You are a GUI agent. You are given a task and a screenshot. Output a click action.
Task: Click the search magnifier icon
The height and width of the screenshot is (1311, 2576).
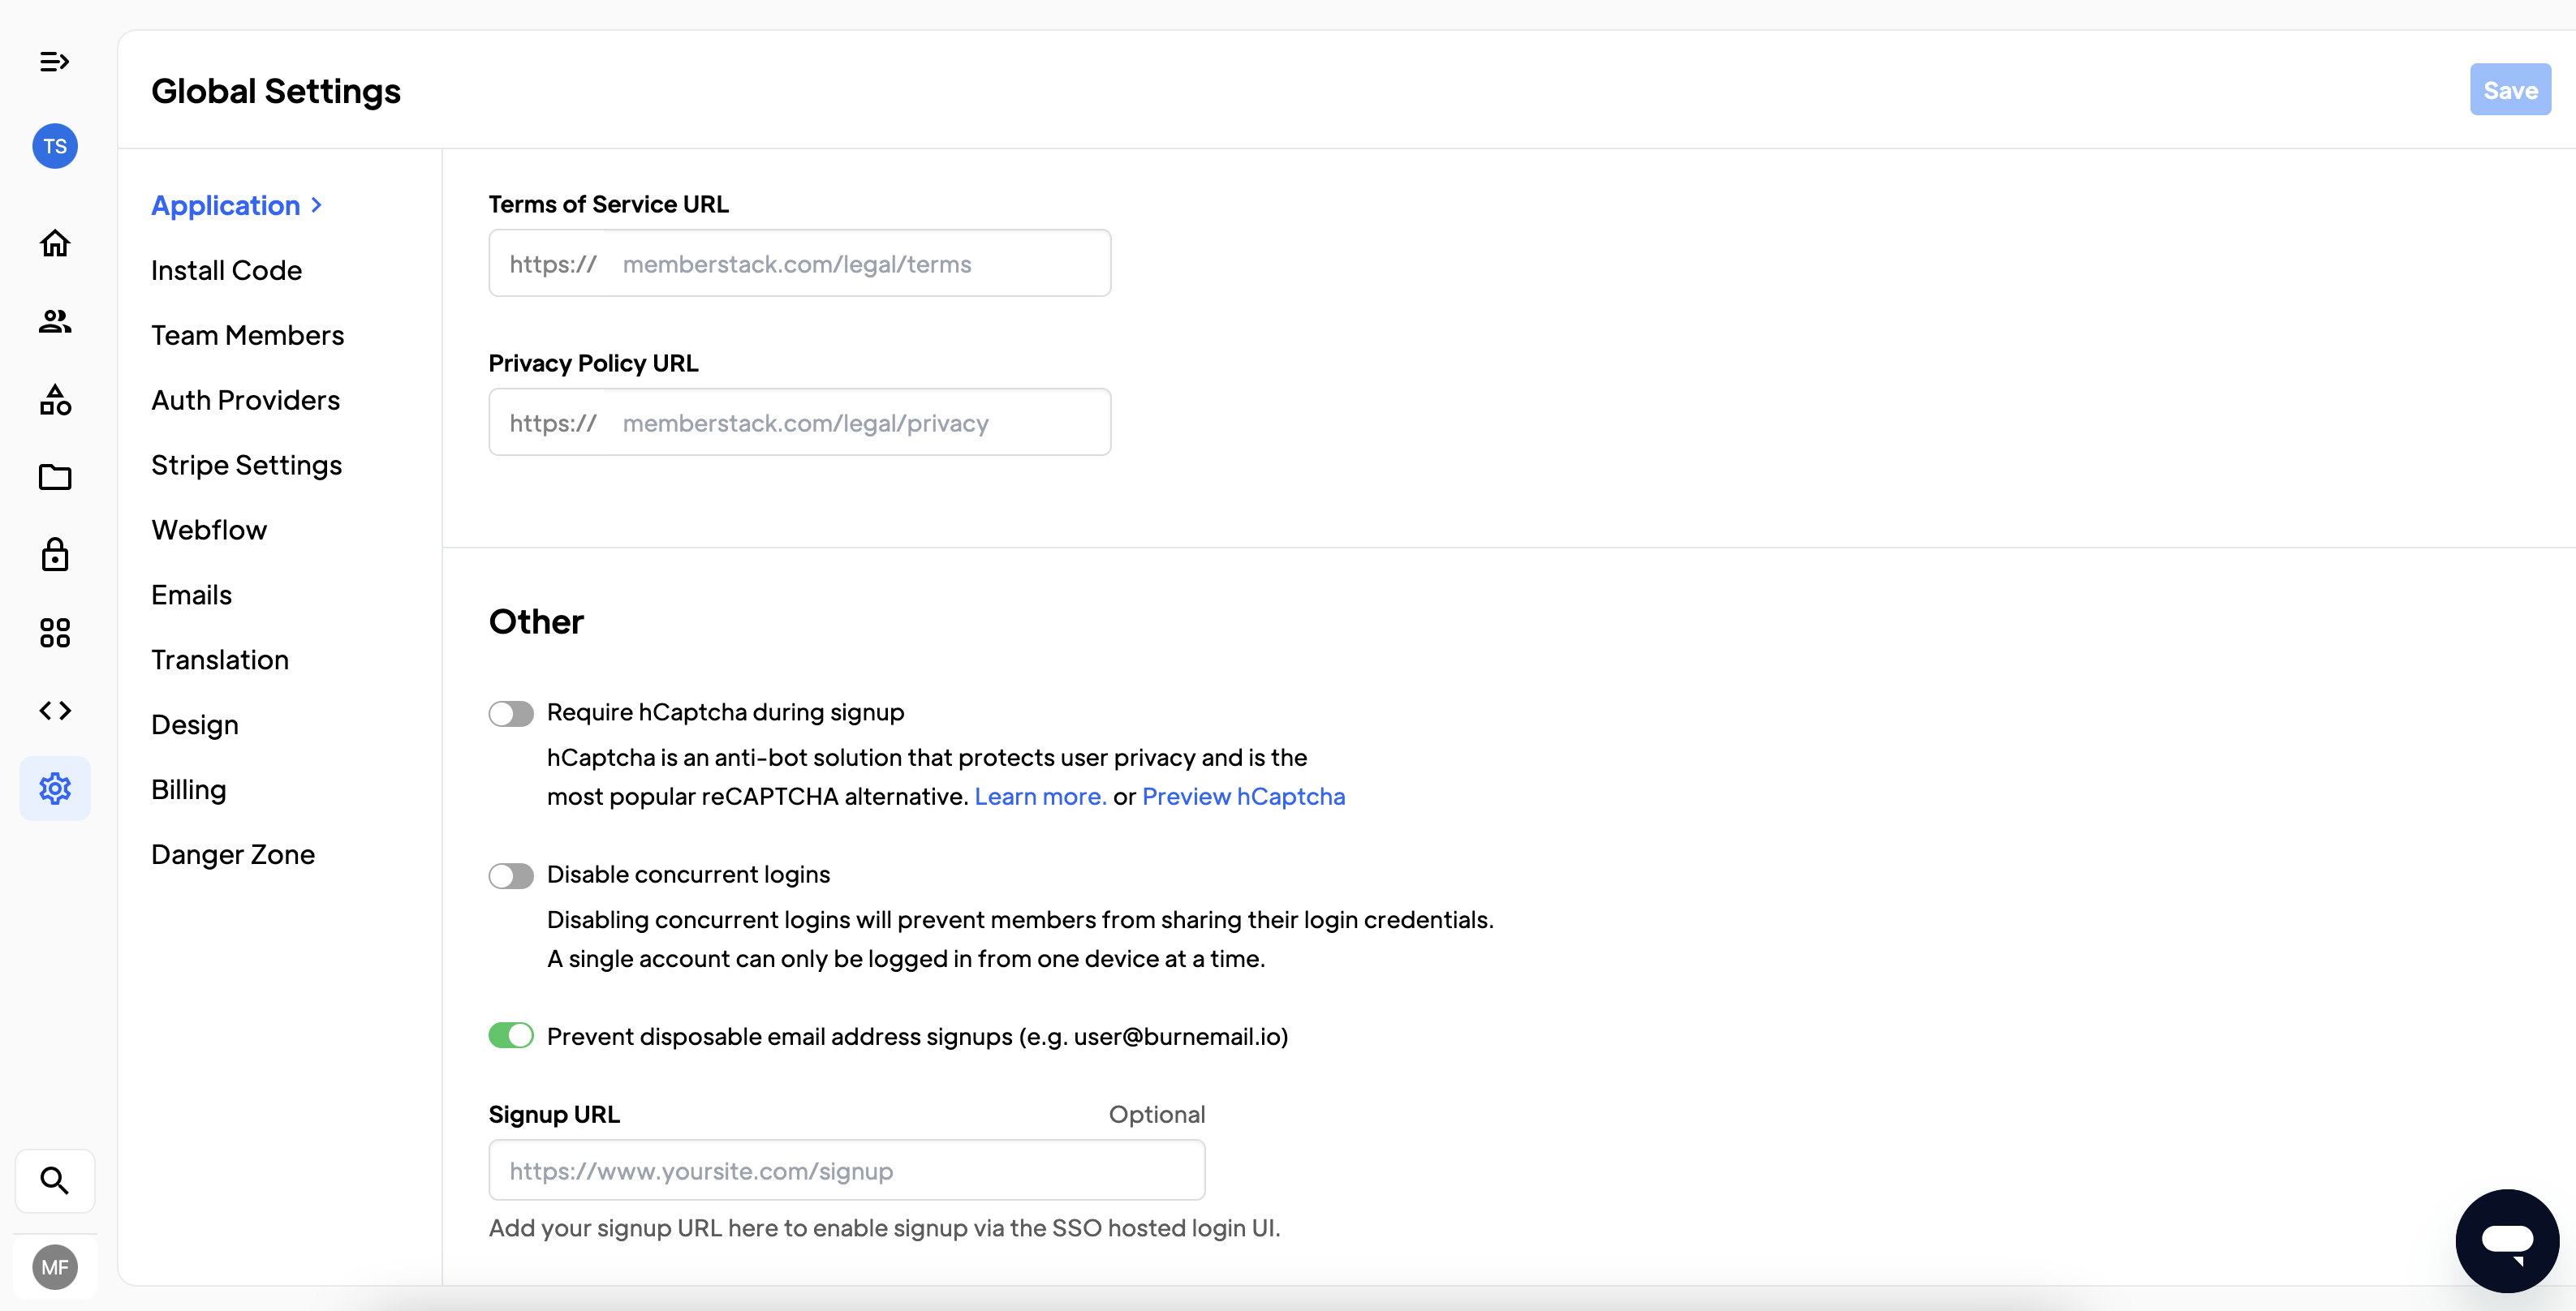point(55,1180)
